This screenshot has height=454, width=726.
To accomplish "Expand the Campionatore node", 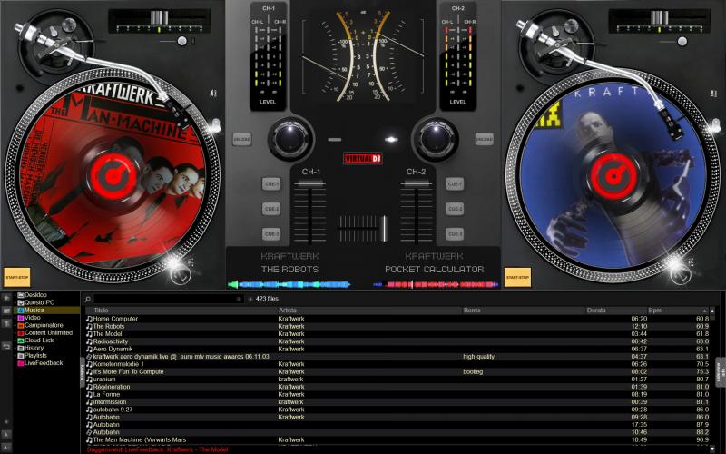I will (15, 325).
